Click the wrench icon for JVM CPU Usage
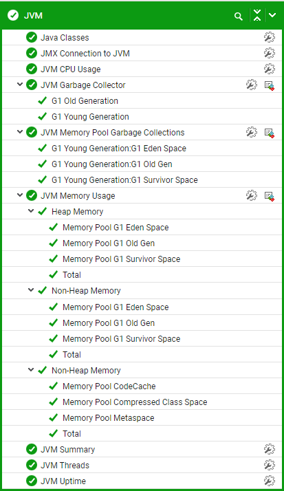This screenshot has width=284, height=491. [270, 69]
